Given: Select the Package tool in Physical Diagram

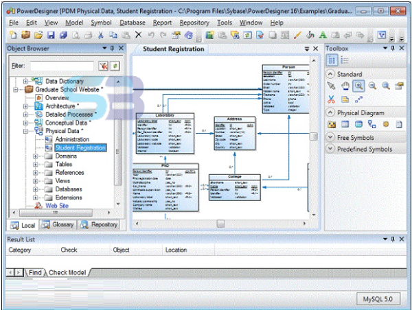Looking at the screenshot, I should coord(332,124).
